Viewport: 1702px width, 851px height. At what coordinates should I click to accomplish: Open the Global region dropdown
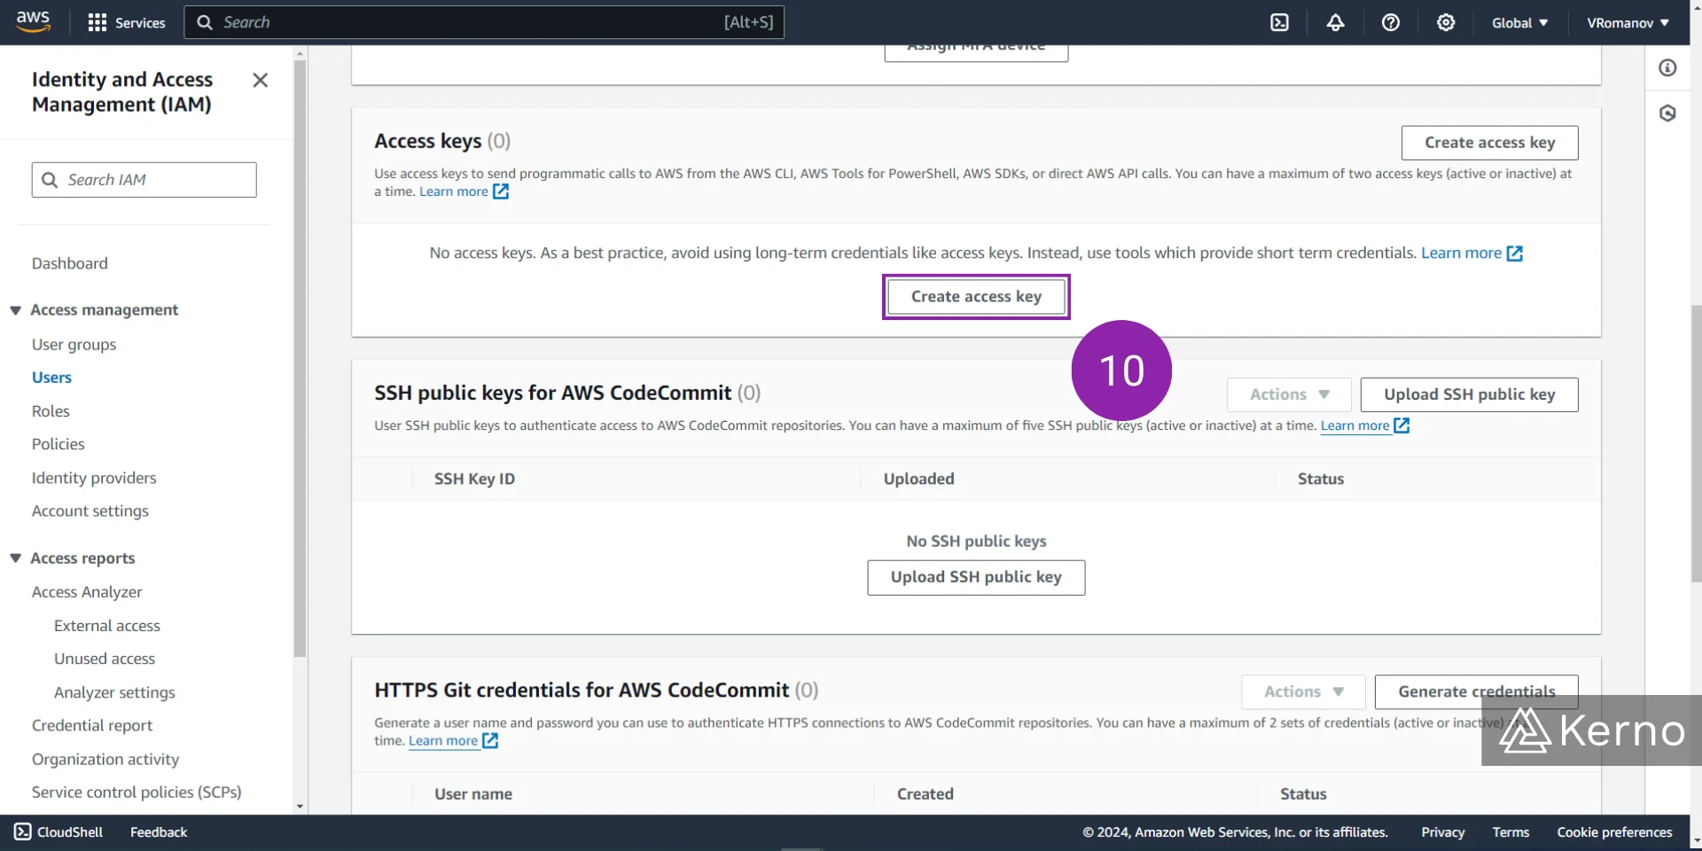(x=1519, y=23)
